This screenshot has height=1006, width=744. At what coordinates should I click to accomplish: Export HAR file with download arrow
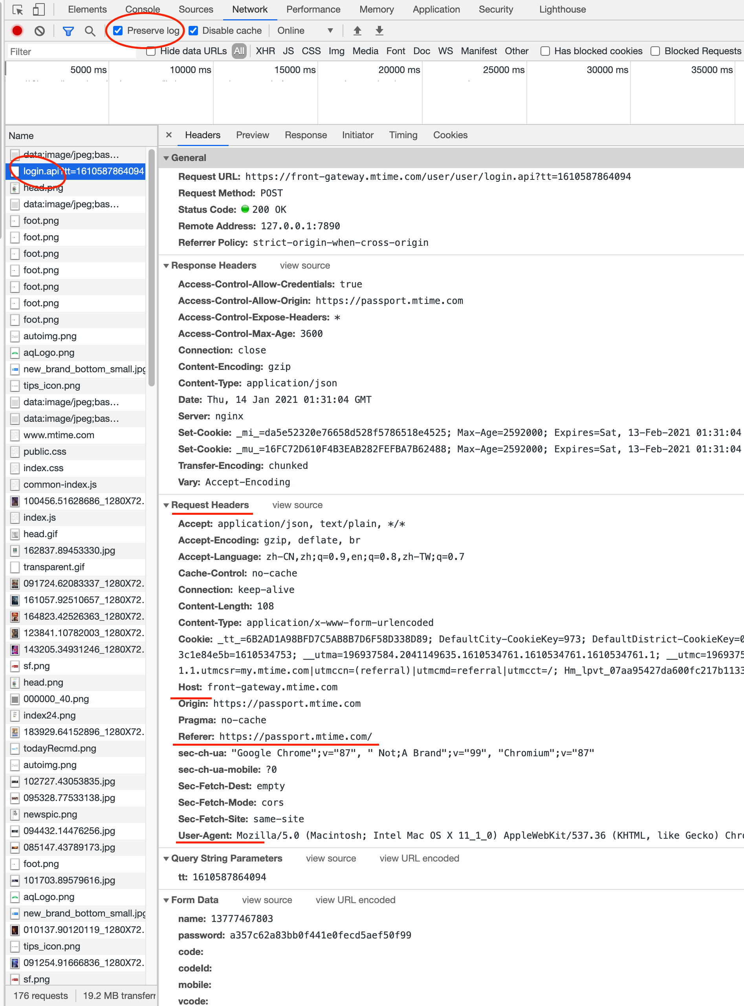379,31
